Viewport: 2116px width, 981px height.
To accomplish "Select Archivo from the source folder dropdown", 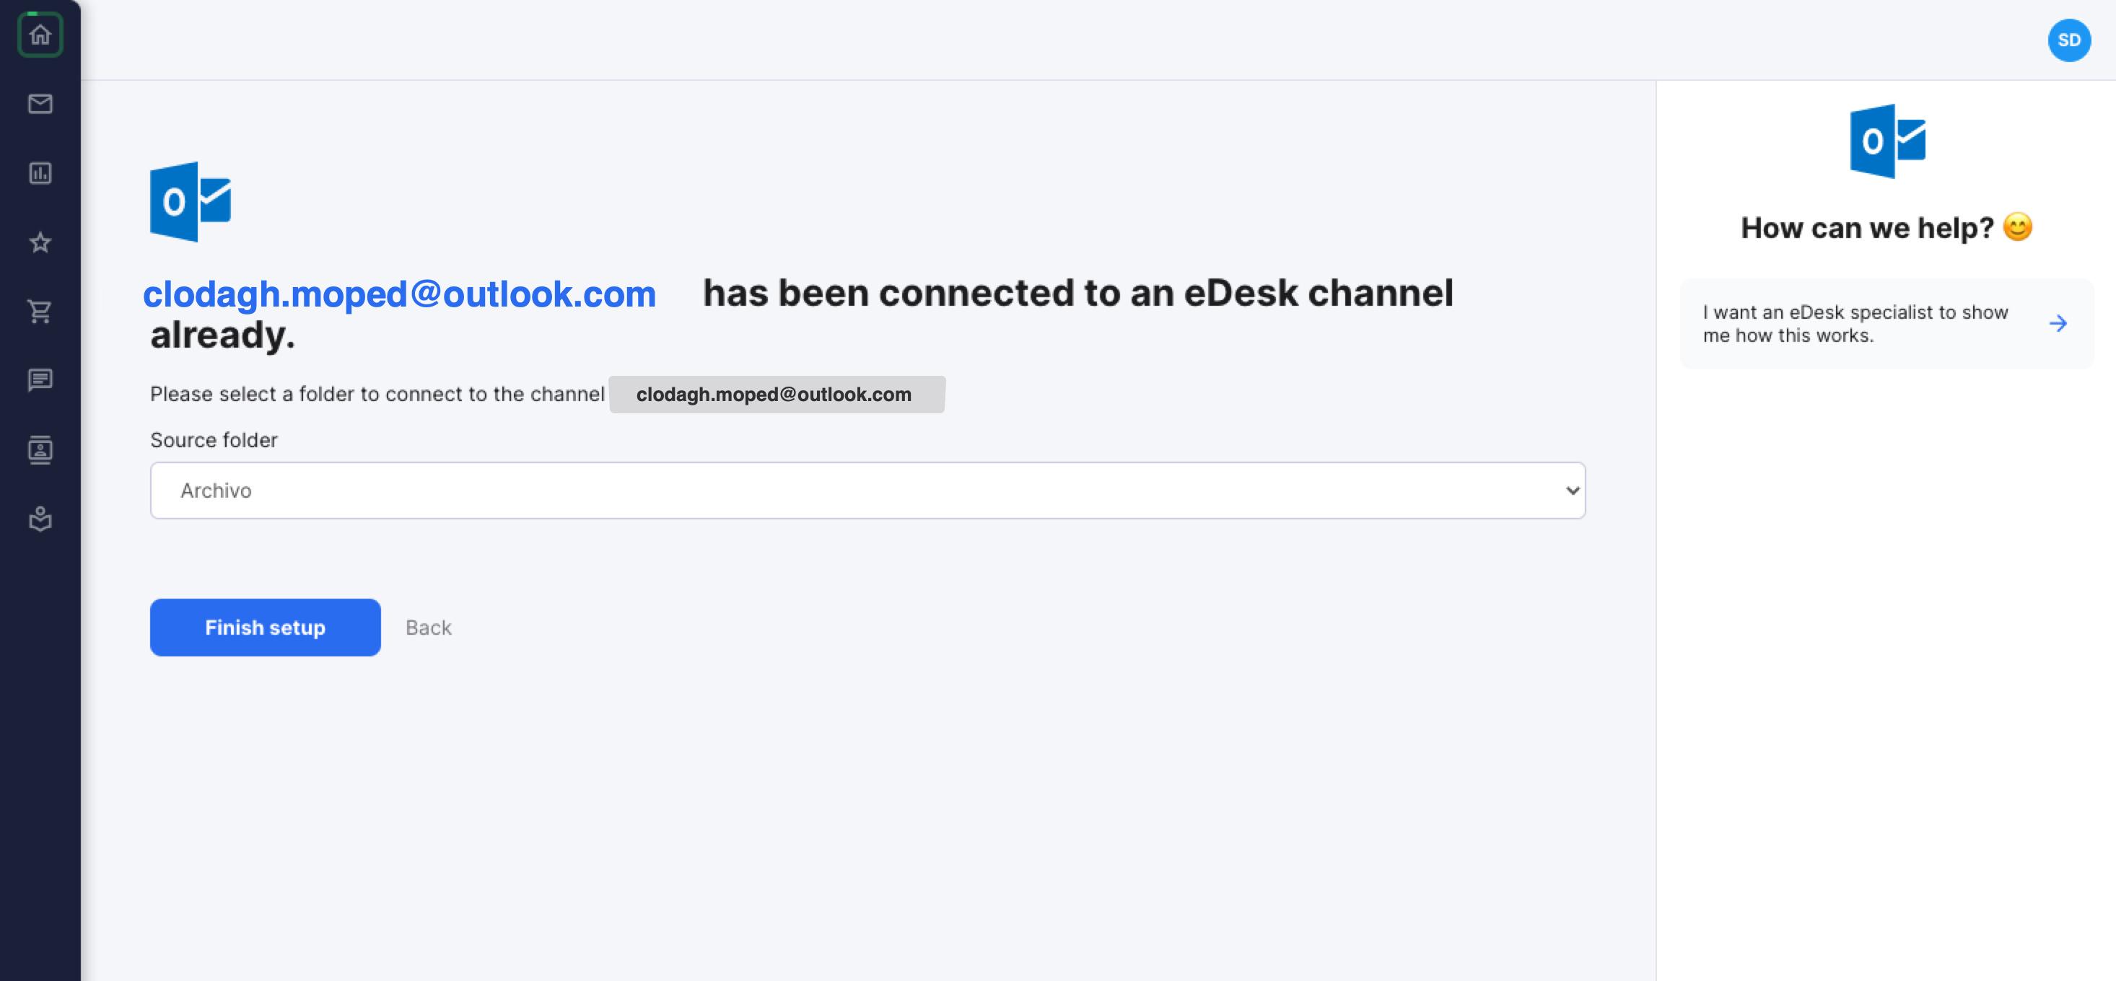I will 869,490.
